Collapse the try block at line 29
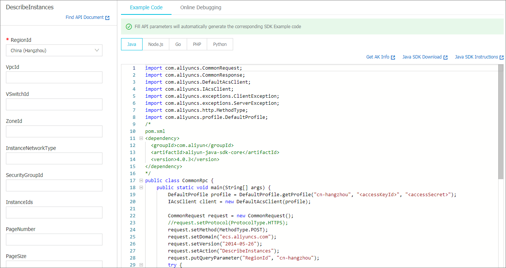The image size is (506, 268). click(x=141, y=265)
